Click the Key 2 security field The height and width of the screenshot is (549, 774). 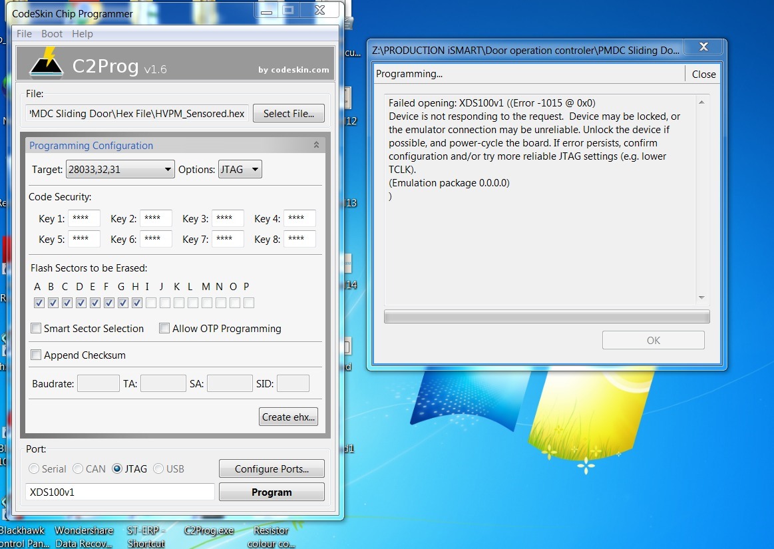[156, 218]
